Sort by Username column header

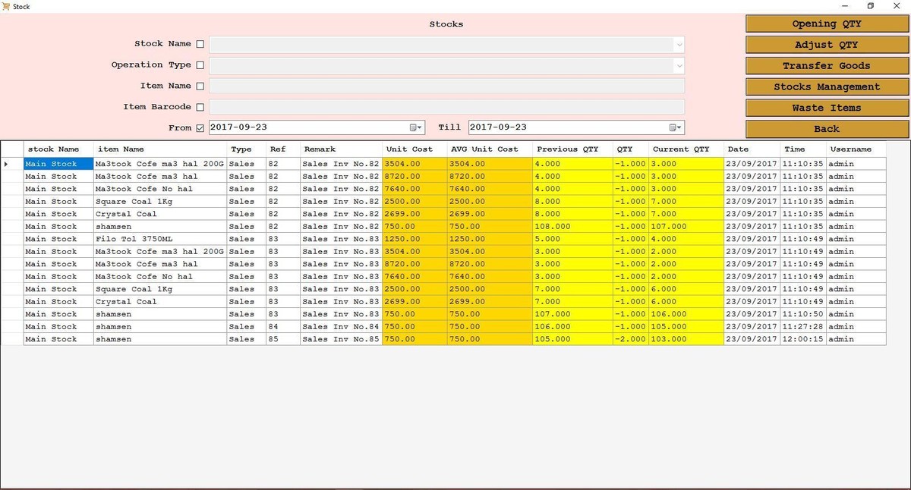856,149
